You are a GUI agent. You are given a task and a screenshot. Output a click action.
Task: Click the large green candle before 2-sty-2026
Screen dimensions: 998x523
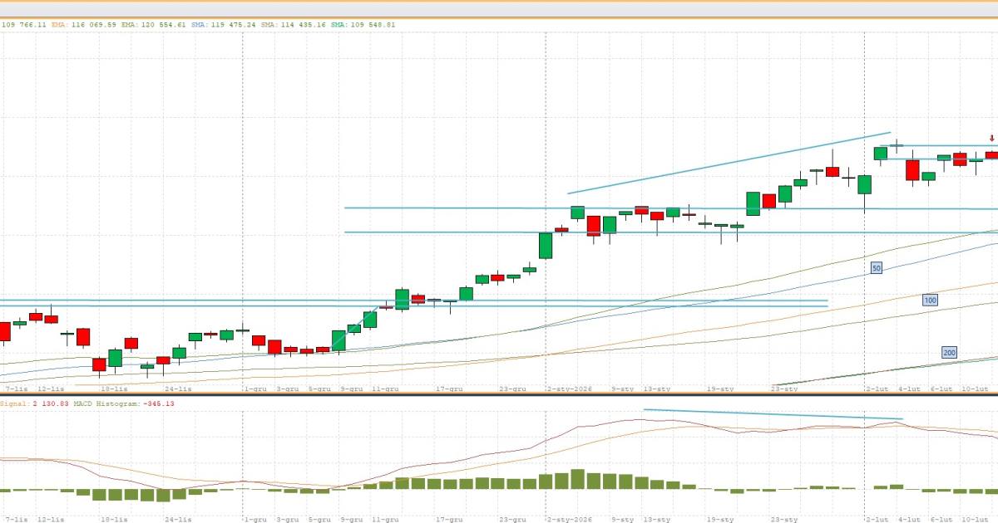pyautogui.click(x=546, y=246)
